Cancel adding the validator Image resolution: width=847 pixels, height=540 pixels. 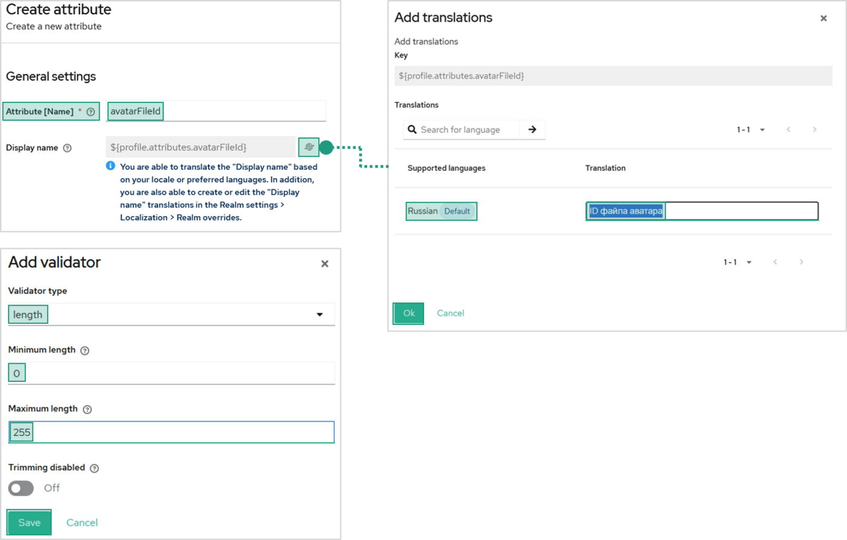(x=82, y=522)
